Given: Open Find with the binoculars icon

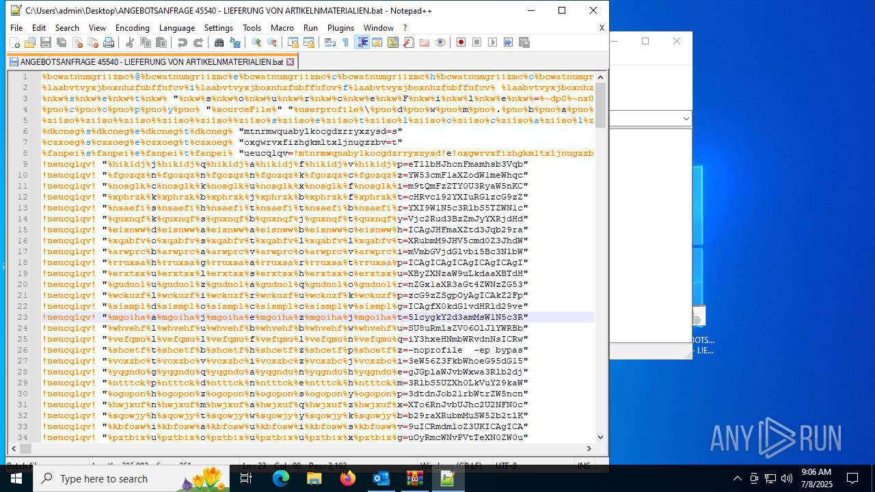Looking at the screenshot, I should pyautogui.click(x=219, y=42).
